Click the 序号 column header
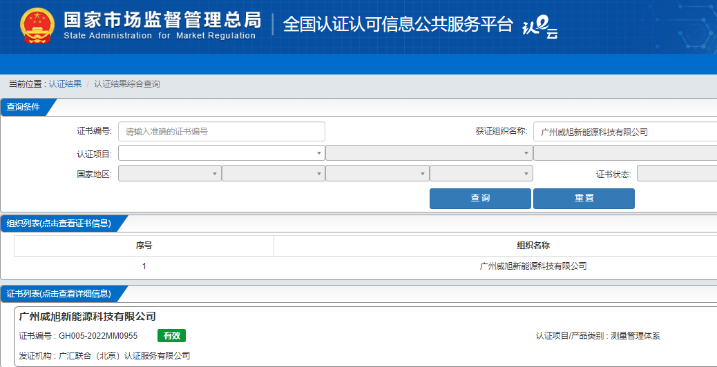Viewport: 717px width, 367px height. (x=144, y=246)
